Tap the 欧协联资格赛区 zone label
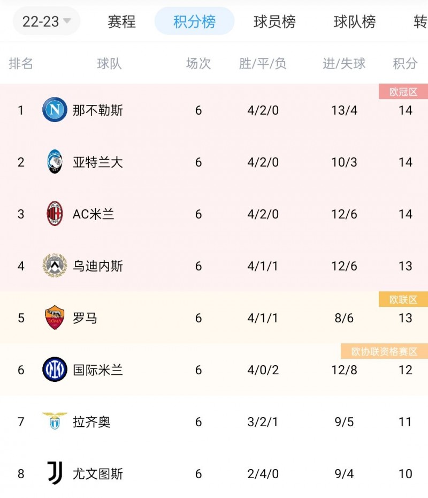The height and width of the screenshot is (498, 428). (x=384, y=352)
